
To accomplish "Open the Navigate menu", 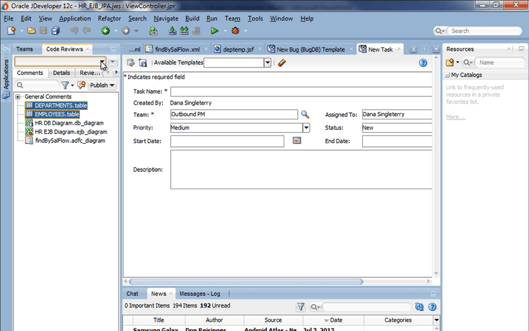I will point(166,19).
